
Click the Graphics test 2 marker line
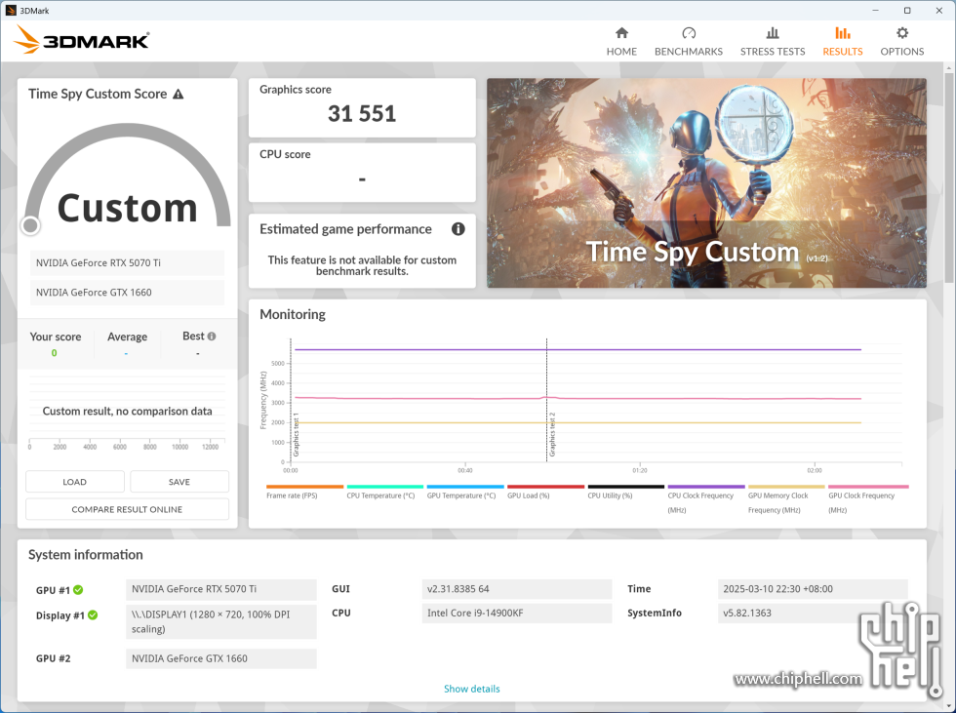click(x=547, y=399)
